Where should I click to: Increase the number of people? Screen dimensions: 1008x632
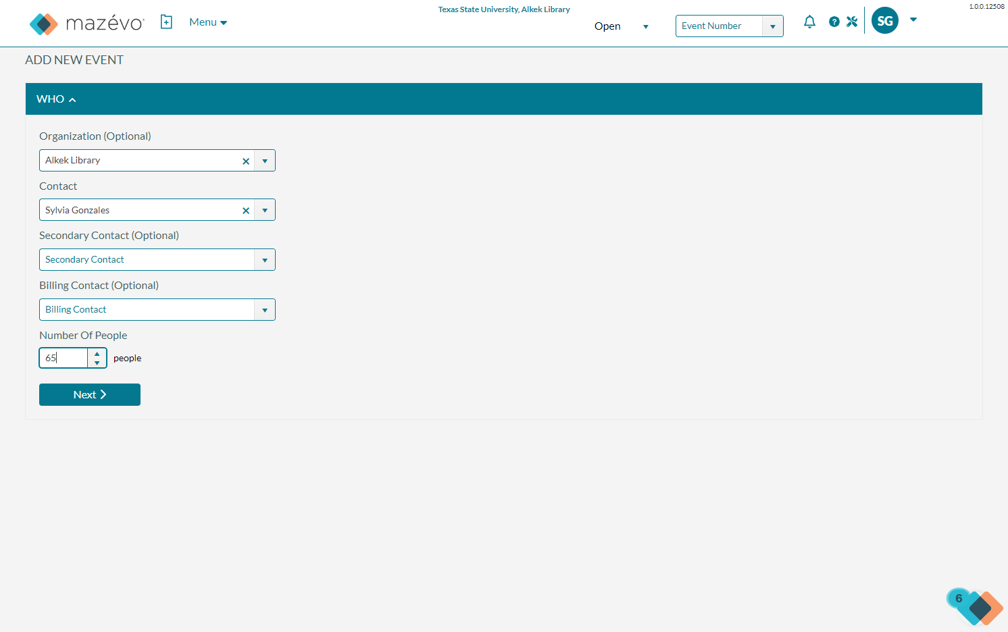point(97,353)
